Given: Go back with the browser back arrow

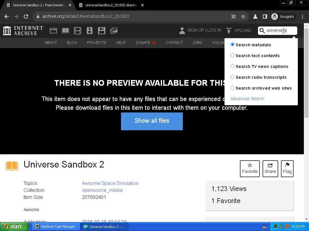Looking at the screenshot, I should (7, 17).
